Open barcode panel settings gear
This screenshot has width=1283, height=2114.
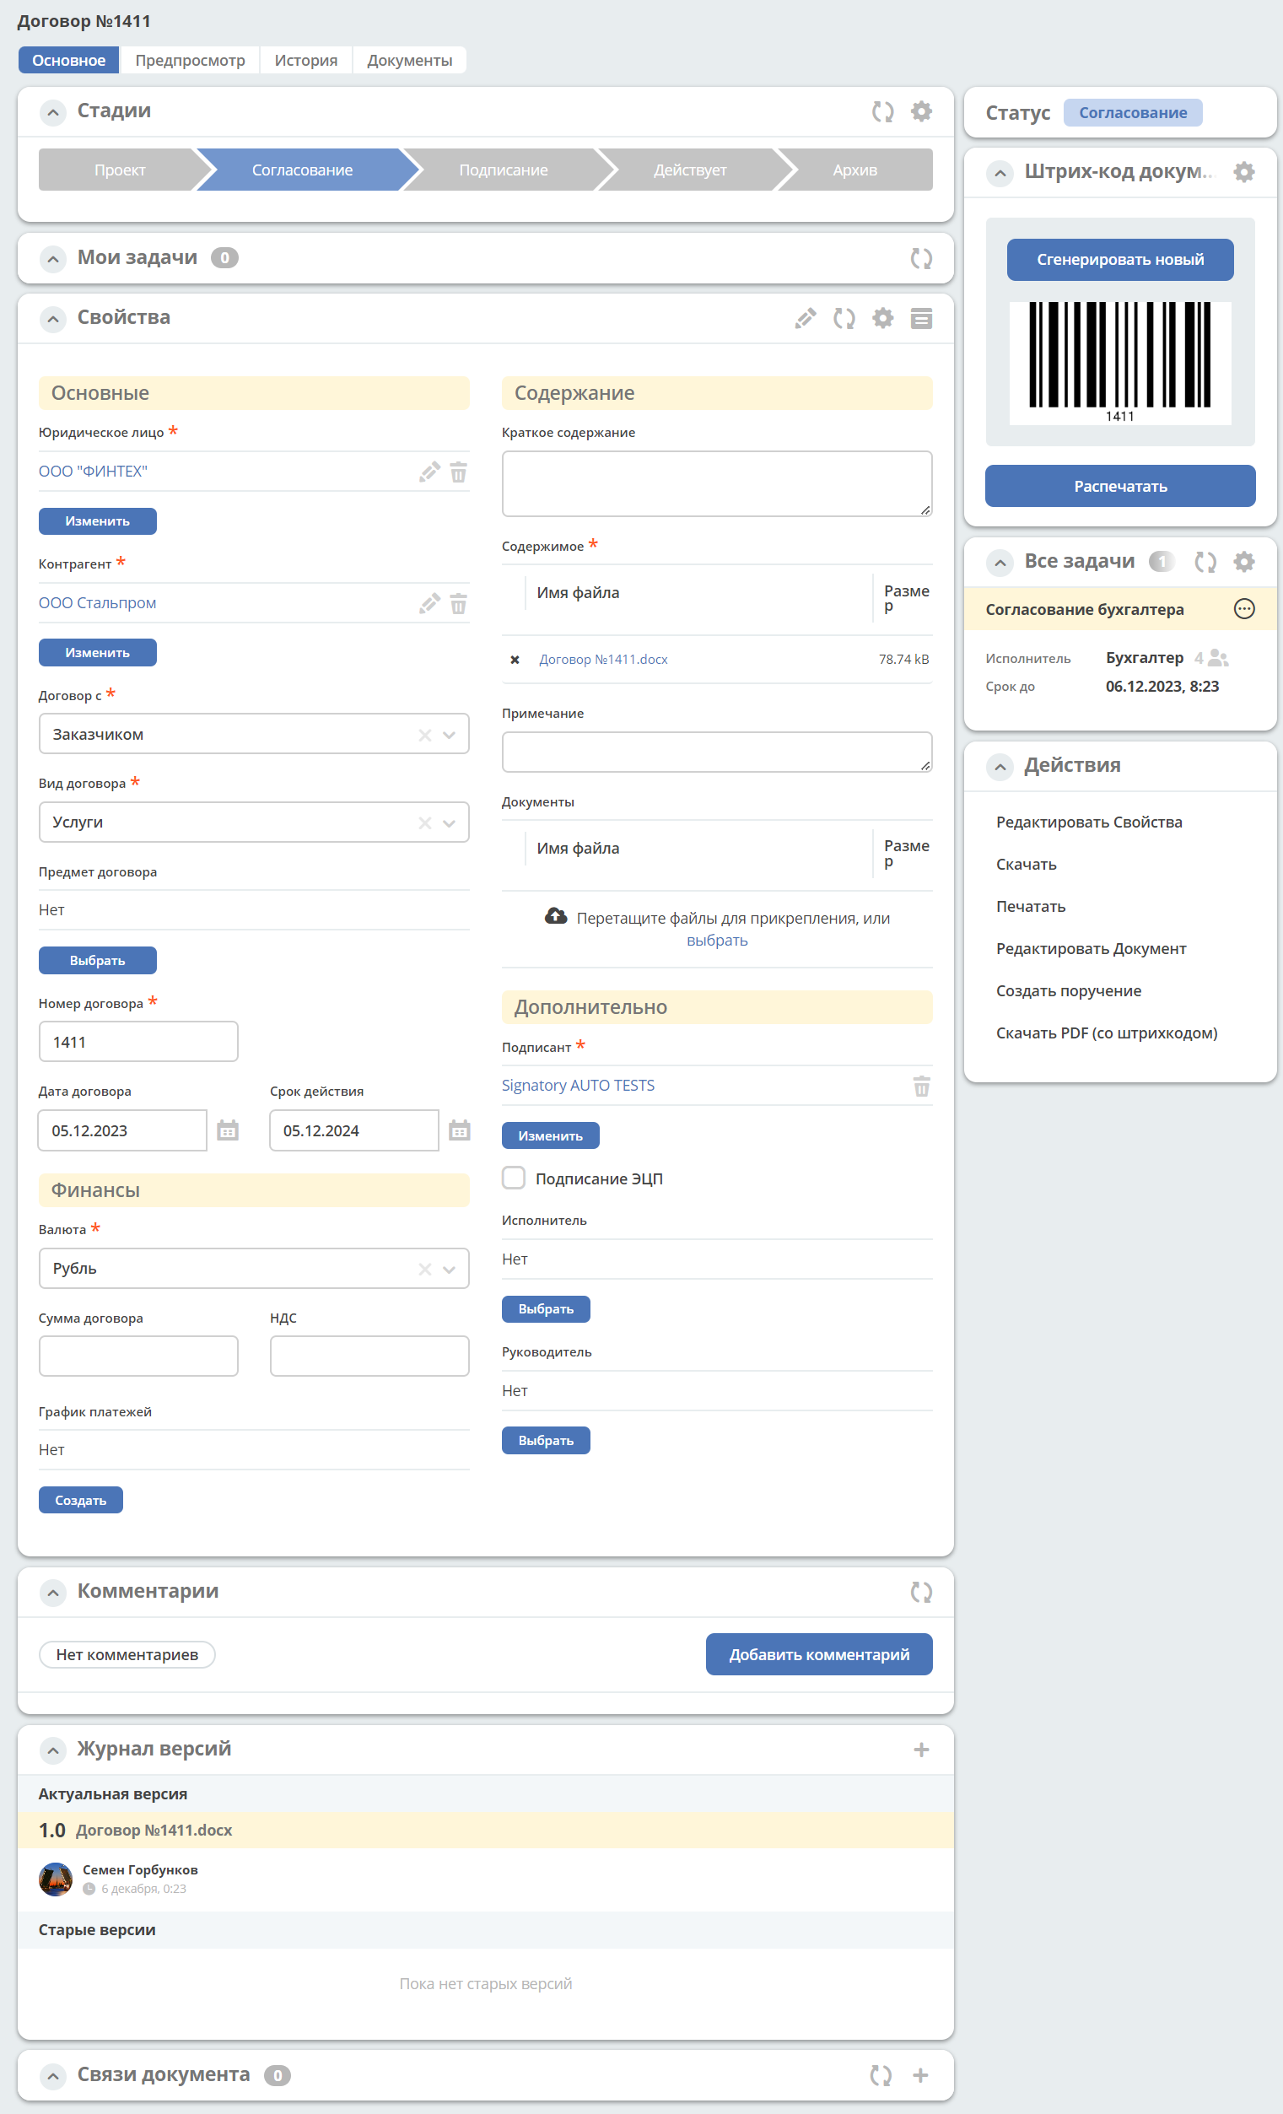(1243, 172)
